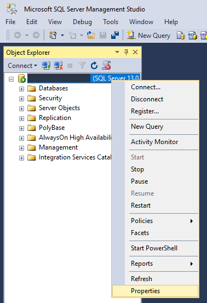
Task: Expand the Security folder node
Action: coord(21,99)
